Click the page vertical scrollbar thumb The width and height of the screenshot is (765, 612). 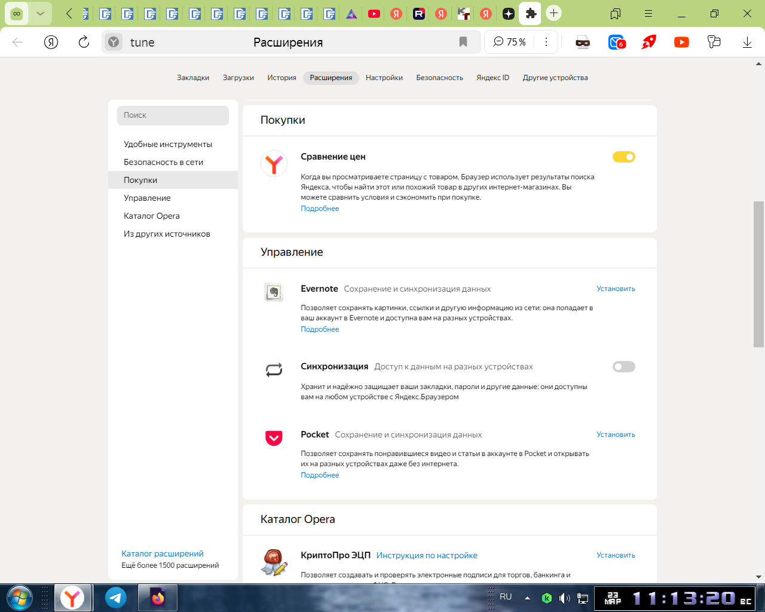(758, 274)
